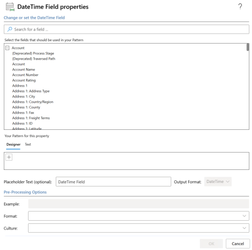Viewport: 252px width, 250px height.
Task: Select Address 1: Freight Terms field
Action: [31, 118]
